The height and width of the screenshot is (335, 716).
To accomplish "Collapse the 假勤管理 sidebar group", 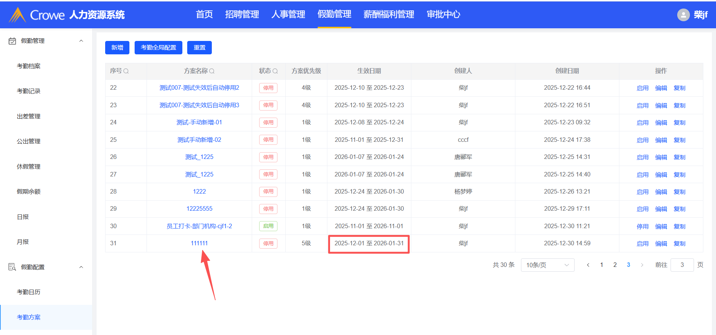I will (x=81, y=41).
